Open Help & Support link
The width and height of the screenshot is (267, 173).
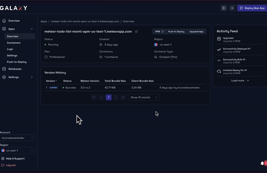pos(15,159)
